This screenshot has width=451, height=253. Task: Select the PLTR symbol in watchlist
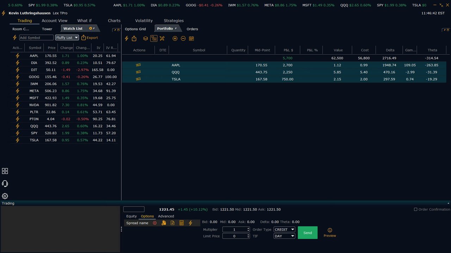point(34,112)
